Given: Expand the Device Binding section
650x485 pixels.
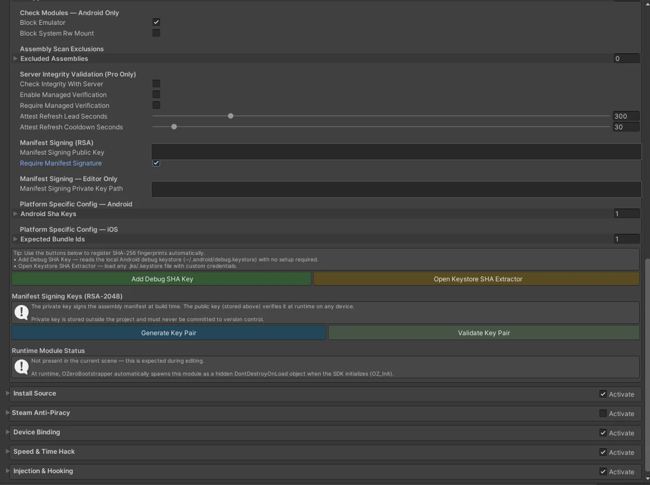Looking at the screenshot, I should pos(8,432).
